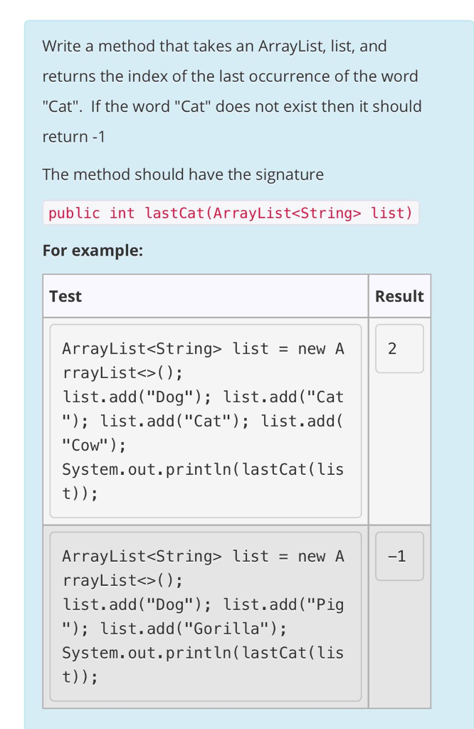Click 'ArrayList<String> list = new A' in first test
474x729 pixels.
point(203,349)
